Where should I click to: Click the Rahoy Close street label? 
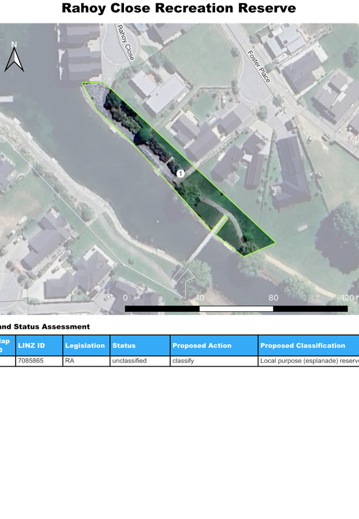pos(125,42)
